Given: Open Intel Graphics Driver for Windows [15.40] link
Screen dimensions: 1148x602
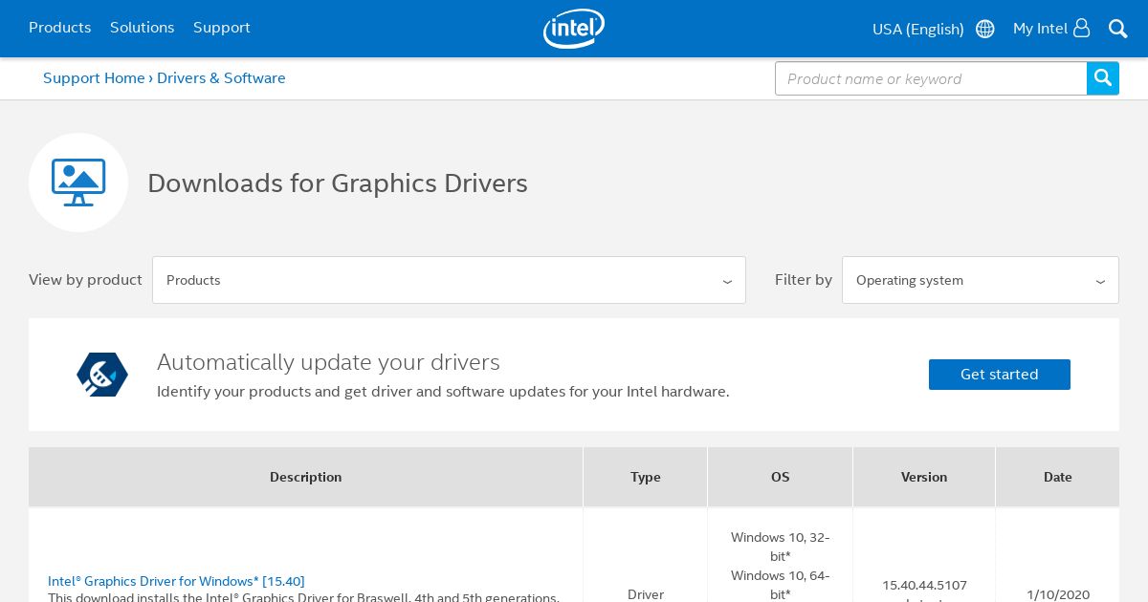Looking at the screenshot, I should [x=176, y=581].
